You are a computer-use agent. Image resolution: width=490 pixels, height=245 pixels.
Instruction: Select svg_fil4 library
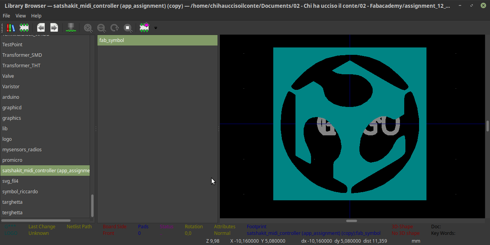click(x=45, y=181)
